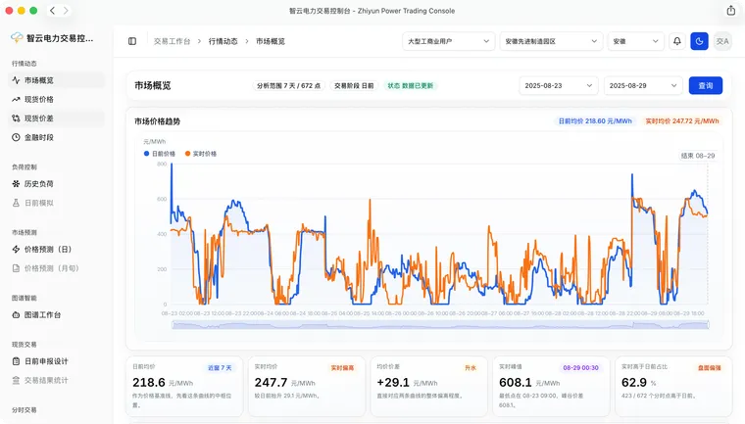Expand the 大型工商业用户 dropdown
745x424 pixels.
[x=448, y=41]
